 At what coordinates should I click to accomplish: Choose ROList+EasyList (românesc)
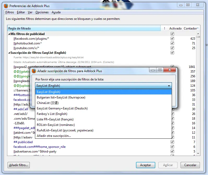tap(103, 125)
